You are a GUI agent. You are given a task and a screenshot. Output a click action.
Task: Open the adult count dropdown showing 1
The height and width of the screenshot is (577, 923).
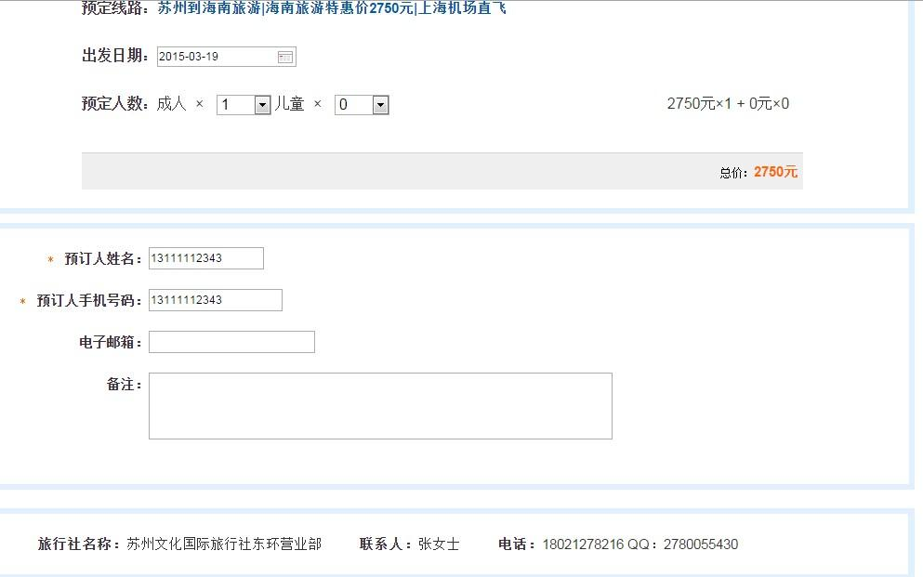click(244, 105)
